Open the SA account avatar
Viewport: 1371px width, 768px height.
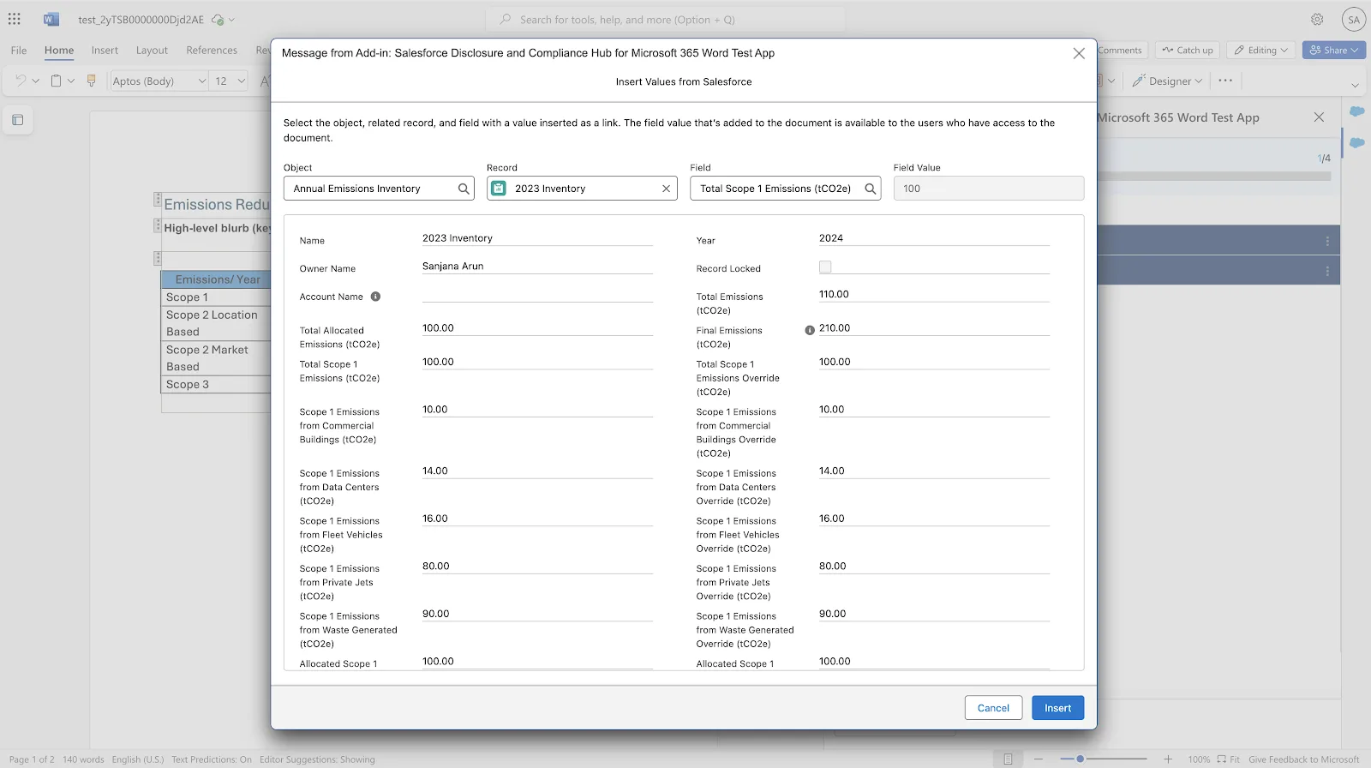click(1354, 19)
